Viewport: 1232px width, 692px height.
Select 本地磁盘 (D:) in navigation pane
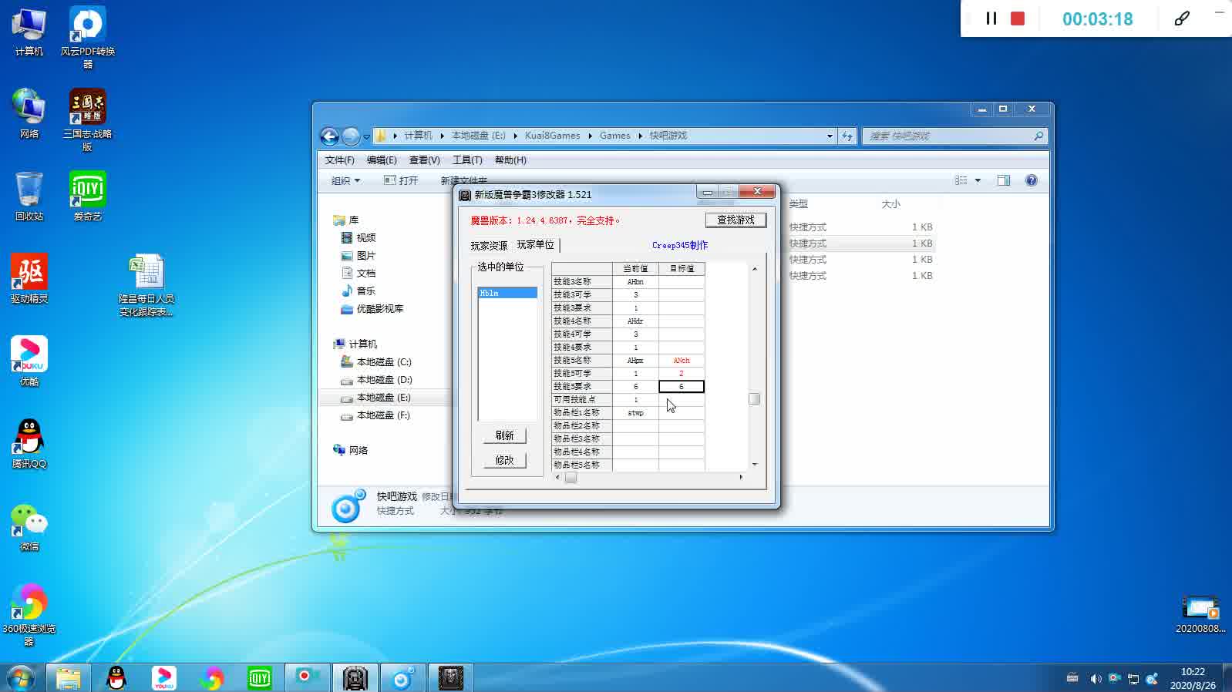[376, 380]
